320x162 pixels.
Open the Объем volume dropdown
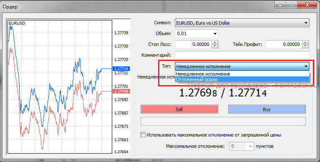pos(215,34)
